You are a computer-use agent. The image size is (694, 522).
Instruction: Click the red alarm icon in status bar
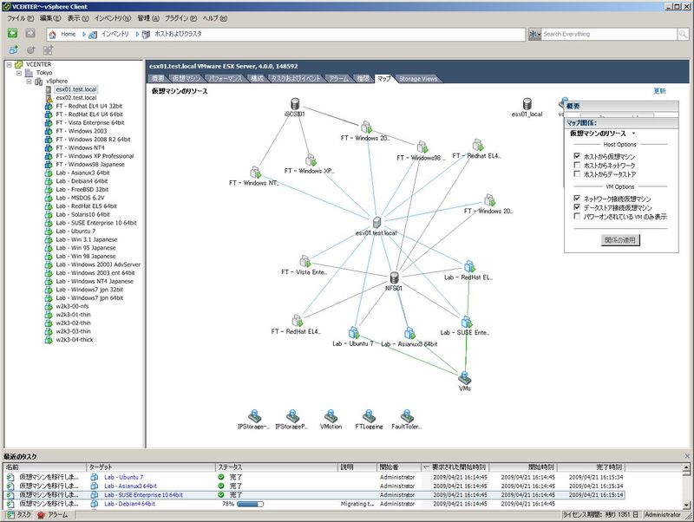coord(41,515)
